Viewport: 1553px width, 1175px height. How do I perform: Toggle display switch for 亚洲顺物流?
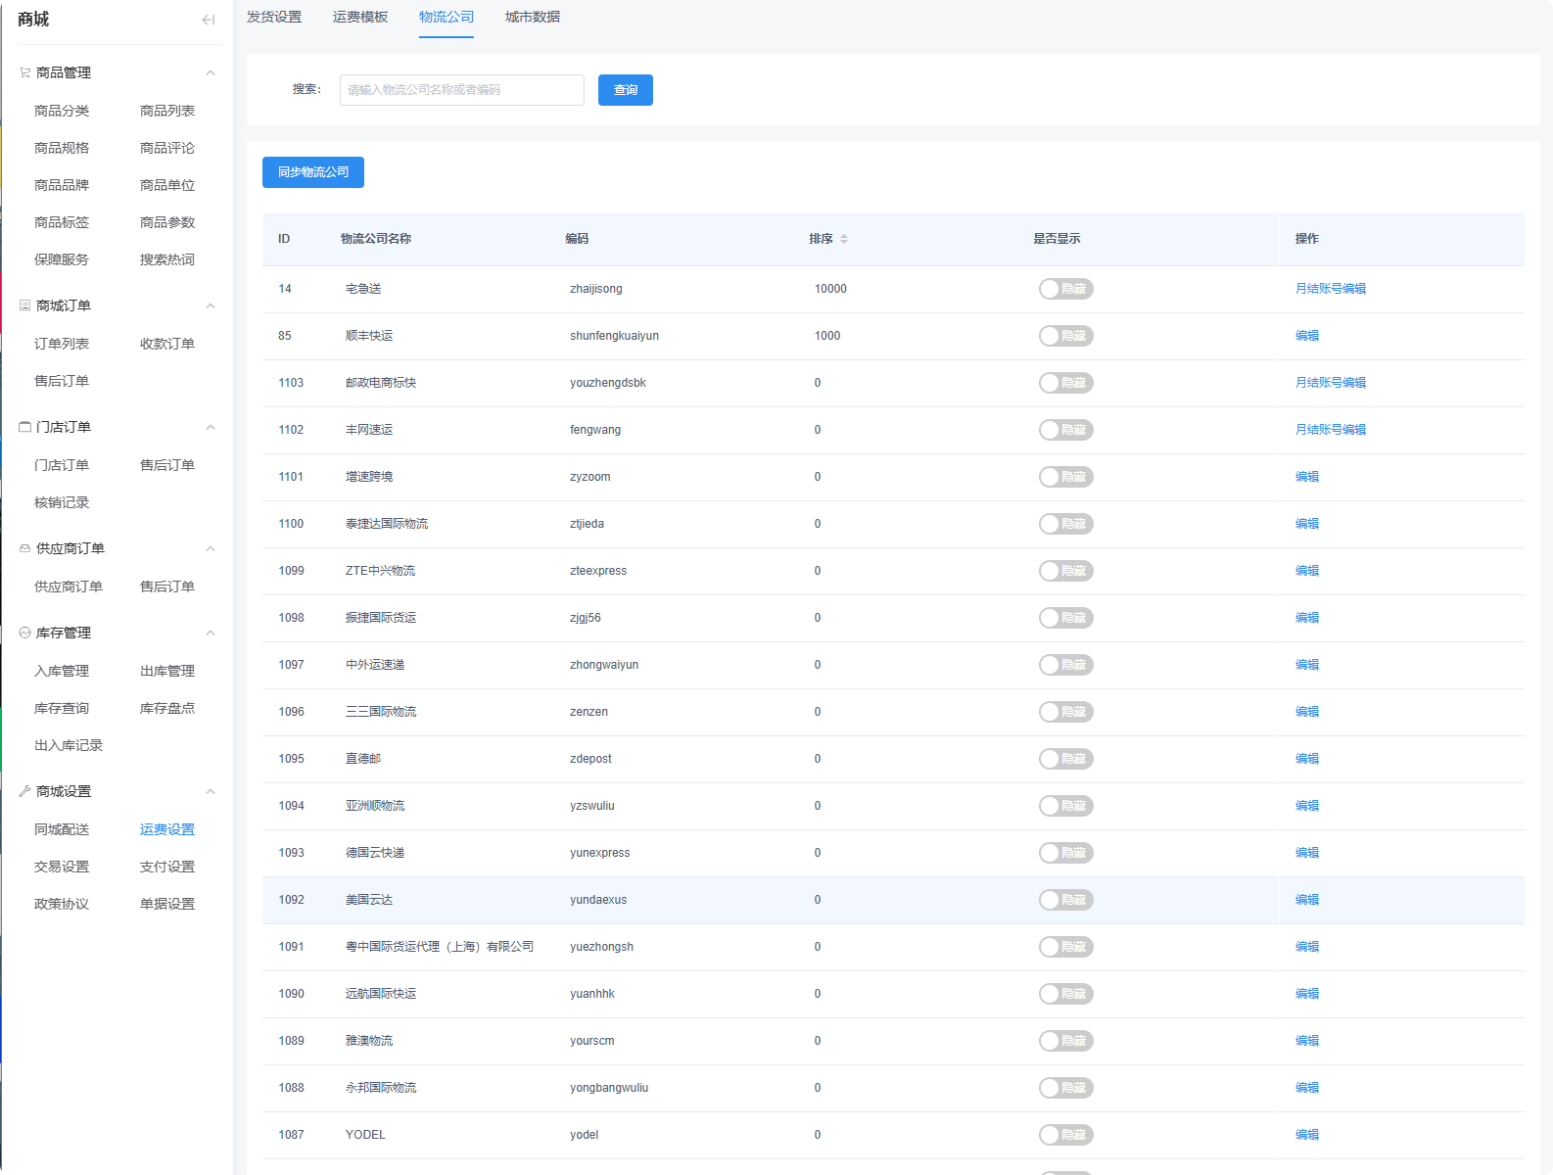tap(1065, 806)
